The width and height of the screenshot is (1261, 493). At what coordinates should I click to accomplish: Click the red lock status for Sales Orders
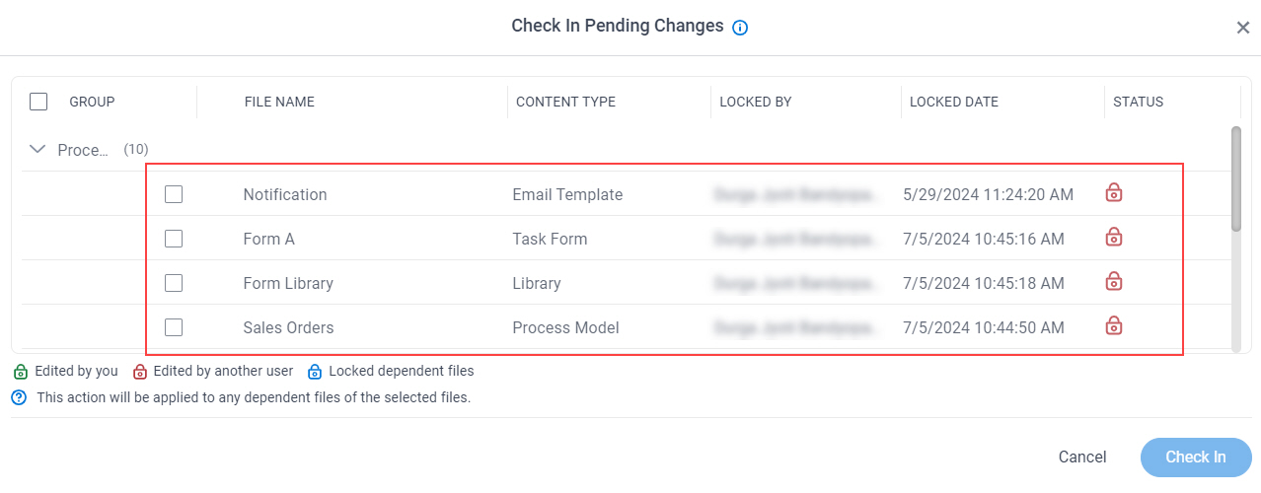(1113, 324)
